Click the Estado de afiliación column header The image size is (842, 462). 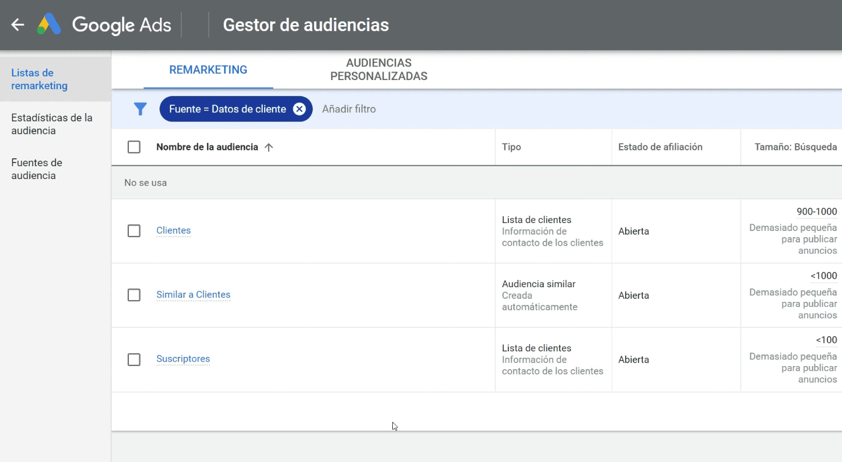pyautogui.click(x=661, y=147)
